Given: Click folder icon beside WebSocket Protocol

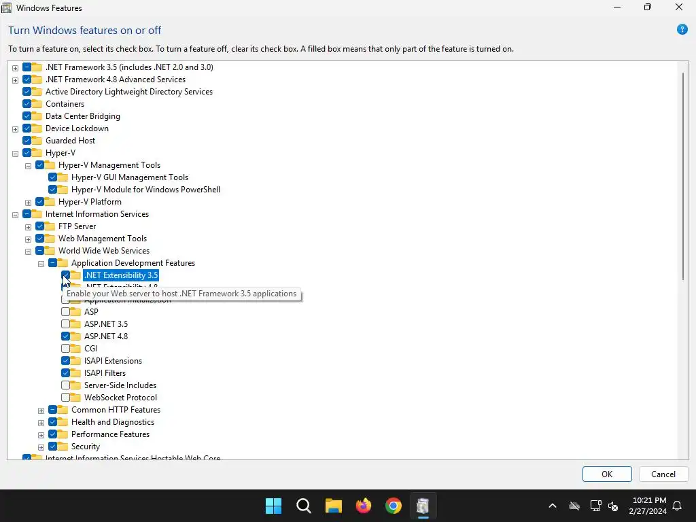Looking at the screenshot, I should point(76,397).
